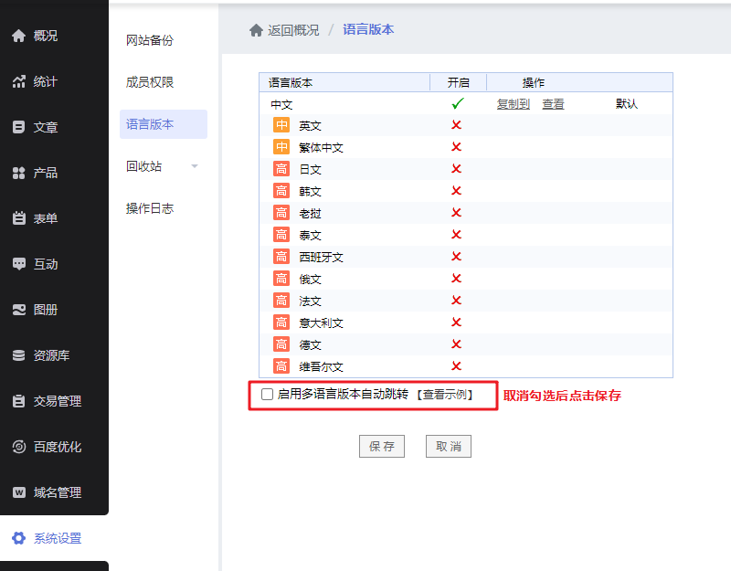Click the red 高 badge beside 法文
The height and width of the screenshot is (571, 731).
point(281,301)
